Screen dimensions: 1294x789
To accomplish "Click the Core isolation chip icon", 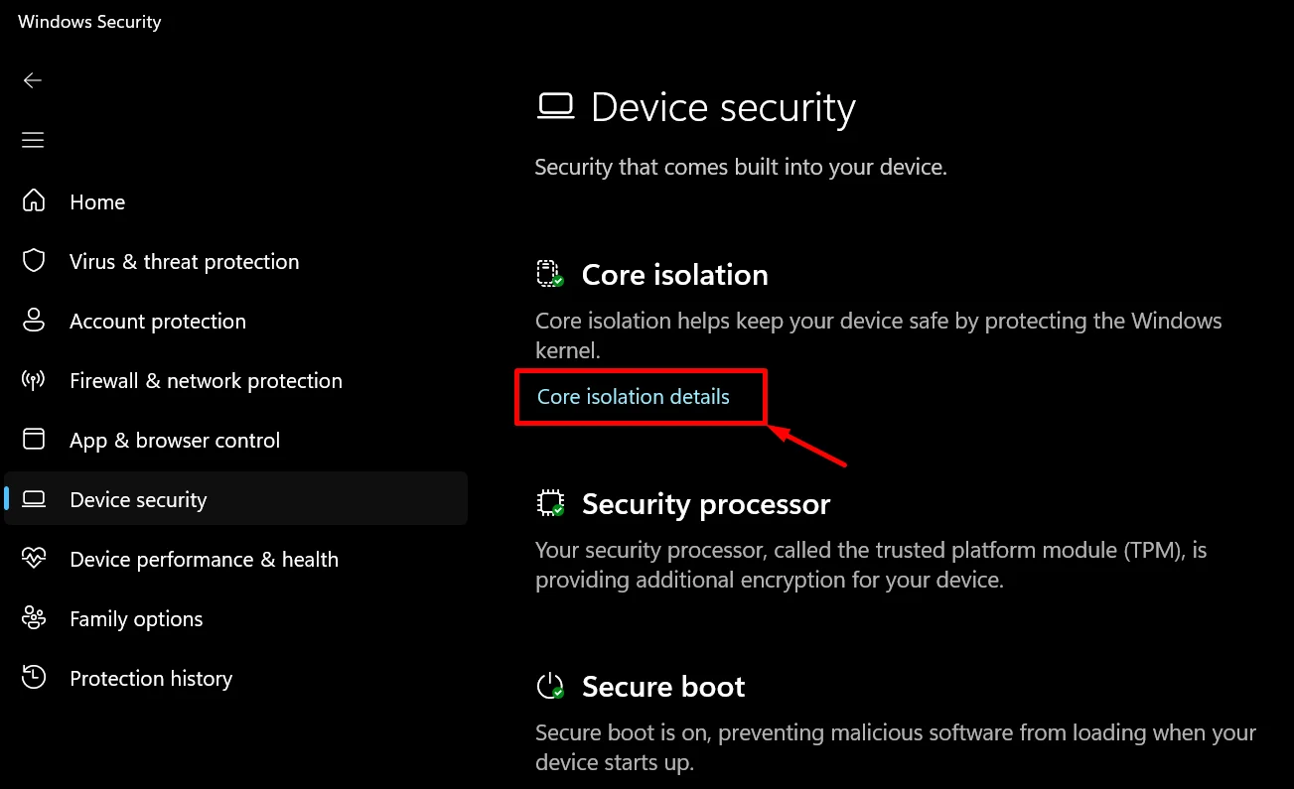I will [549, 272].
